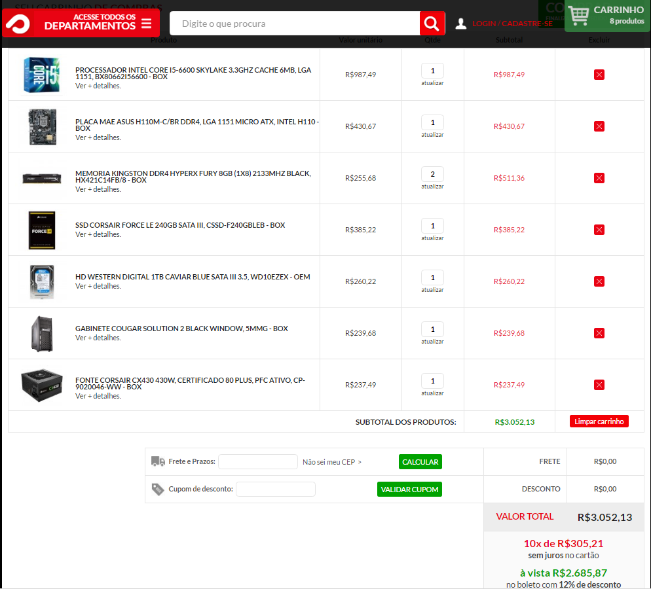This screenshot has height=589, width=651.
Task: Click the Kingston memory subtotal R$511,36
Action: click(509, 178)
